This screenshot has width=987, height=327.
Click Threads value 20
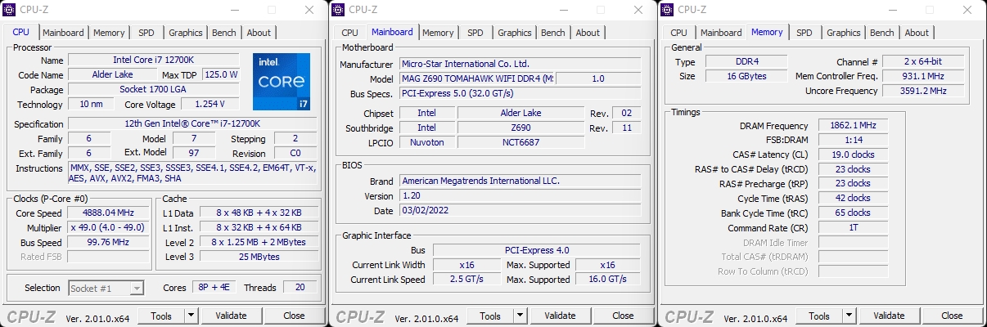(300, 288)
